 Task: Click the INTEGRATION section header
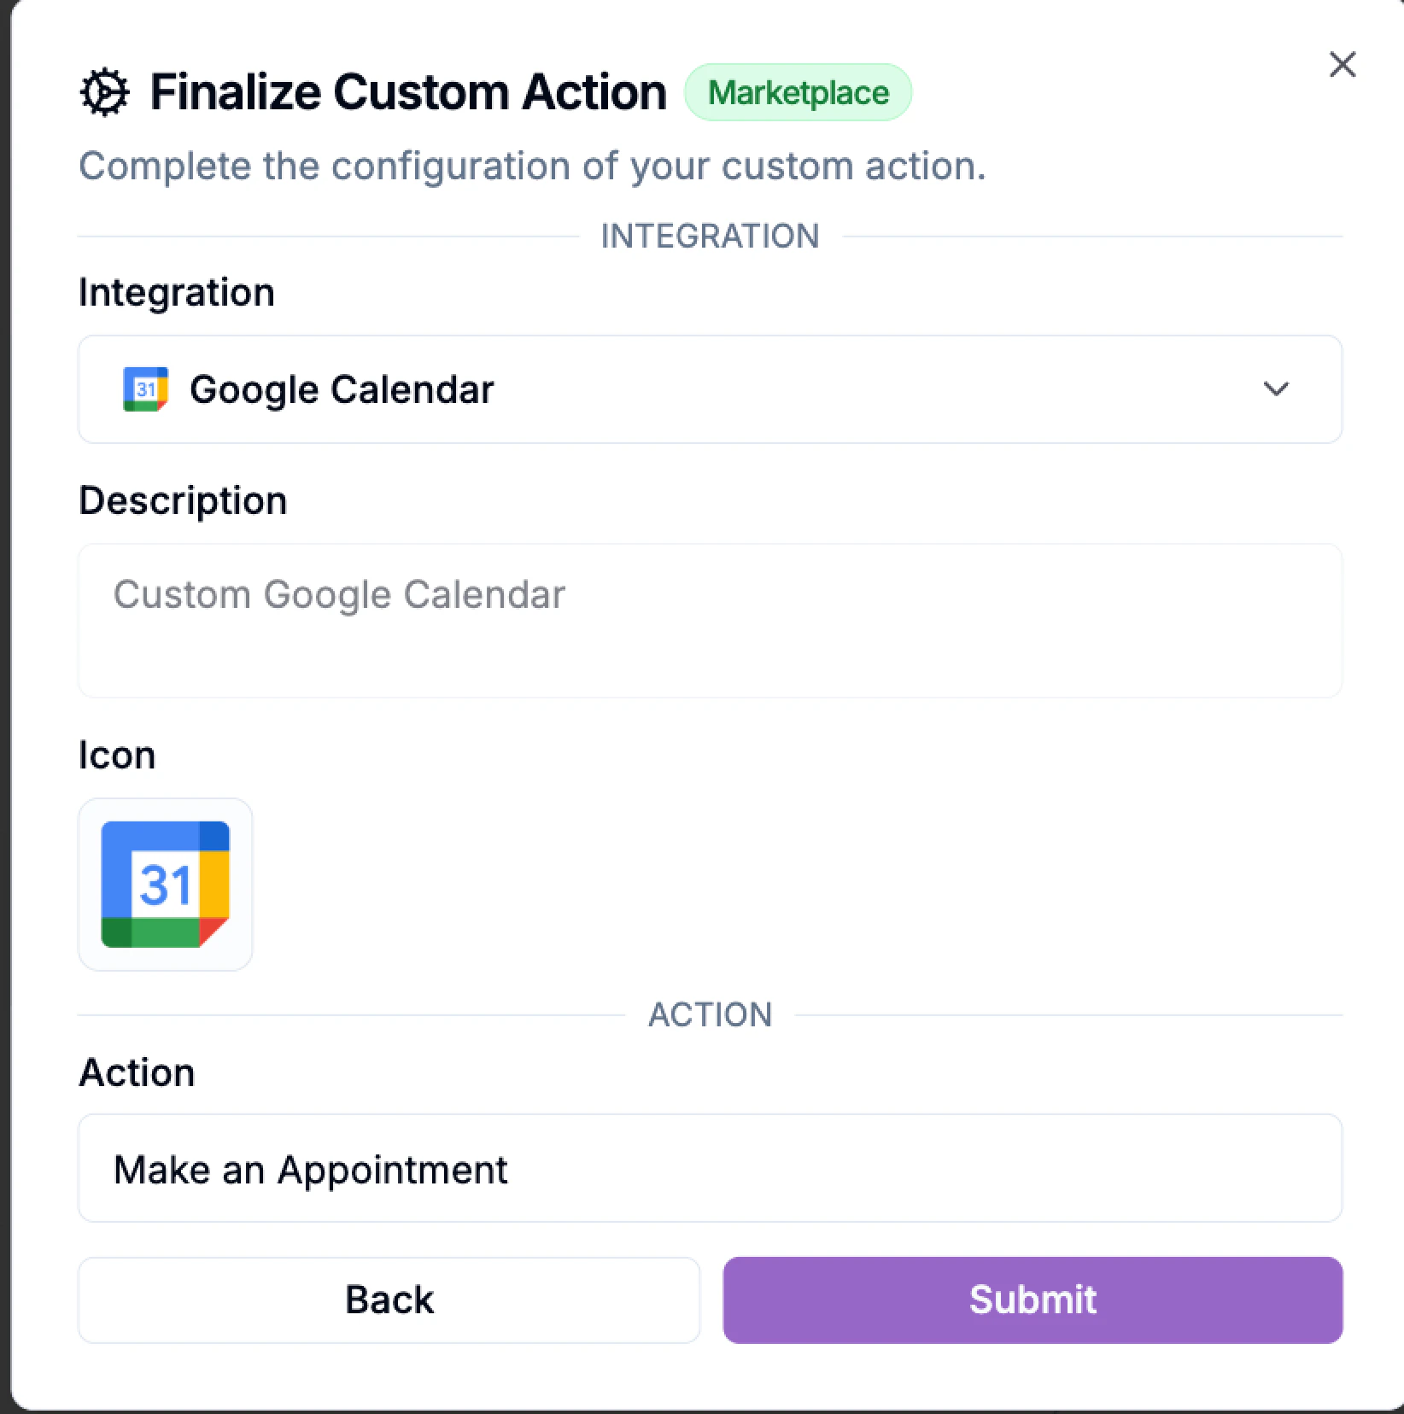pyautogui.click(x=710, y=236)
